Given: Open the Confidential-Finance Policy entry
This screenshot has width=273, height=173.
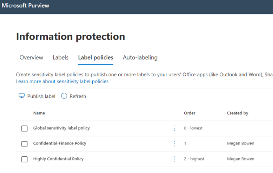Looking at the screenshot, I should [59, 143].
